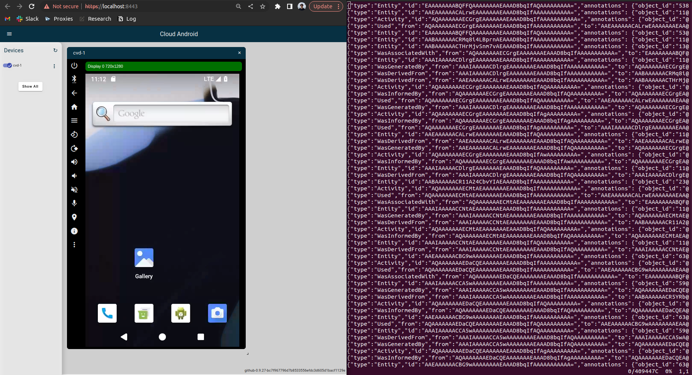Click the device power button icon
Image resolution: width=692 pixels, height=375 pixels.
(74, 65)
